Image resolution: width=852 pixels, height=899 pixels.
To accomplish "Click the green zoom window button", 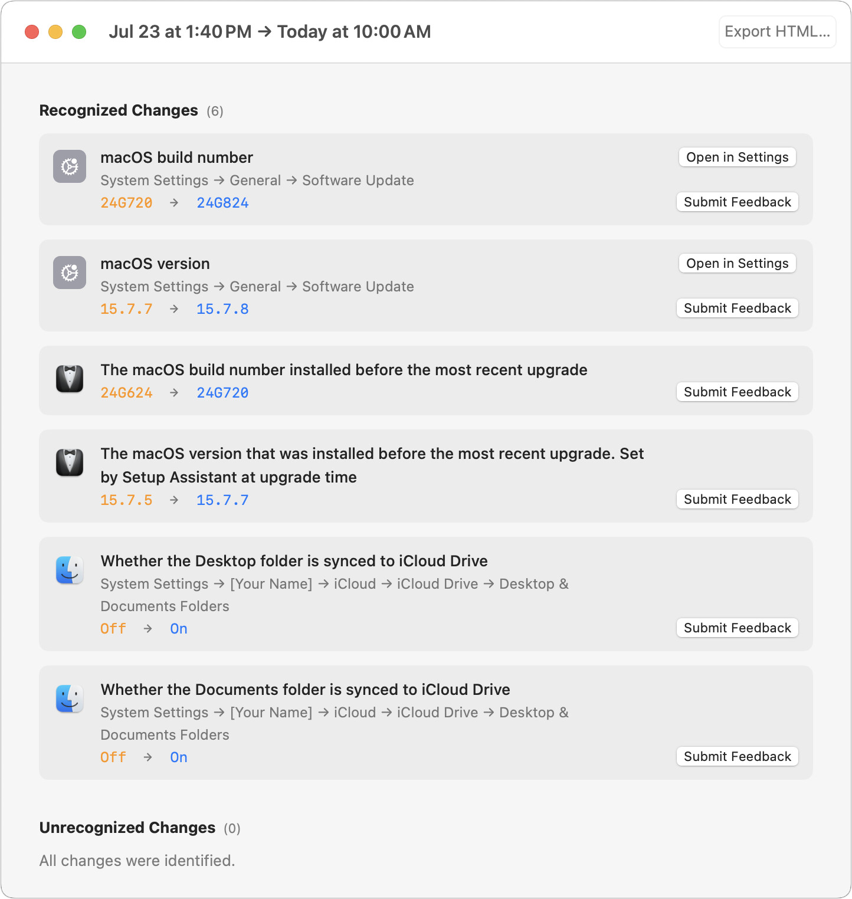I will click(x=79, y=32).
